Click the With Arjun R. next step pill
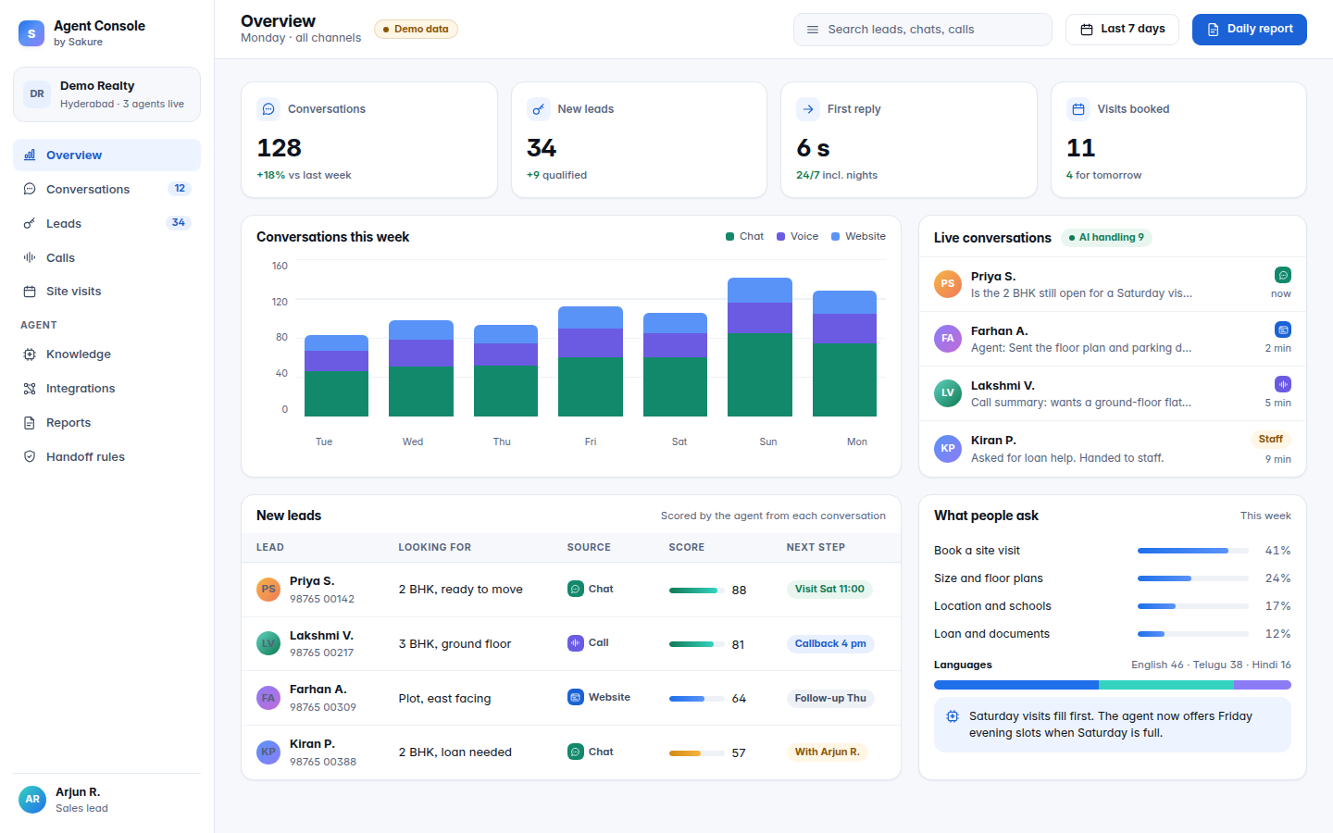Image resolution: width=1333 pixels, height=833 pixels. pos(827,752)
